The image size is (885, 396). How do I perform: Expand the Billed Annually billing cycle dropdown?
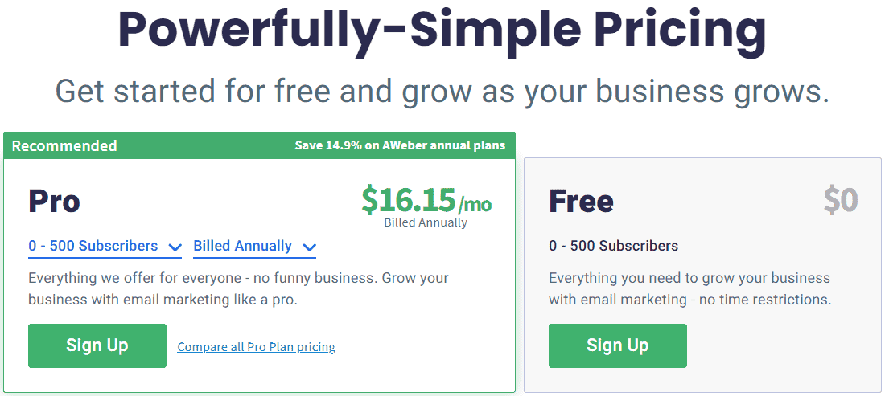pos(254,247)
